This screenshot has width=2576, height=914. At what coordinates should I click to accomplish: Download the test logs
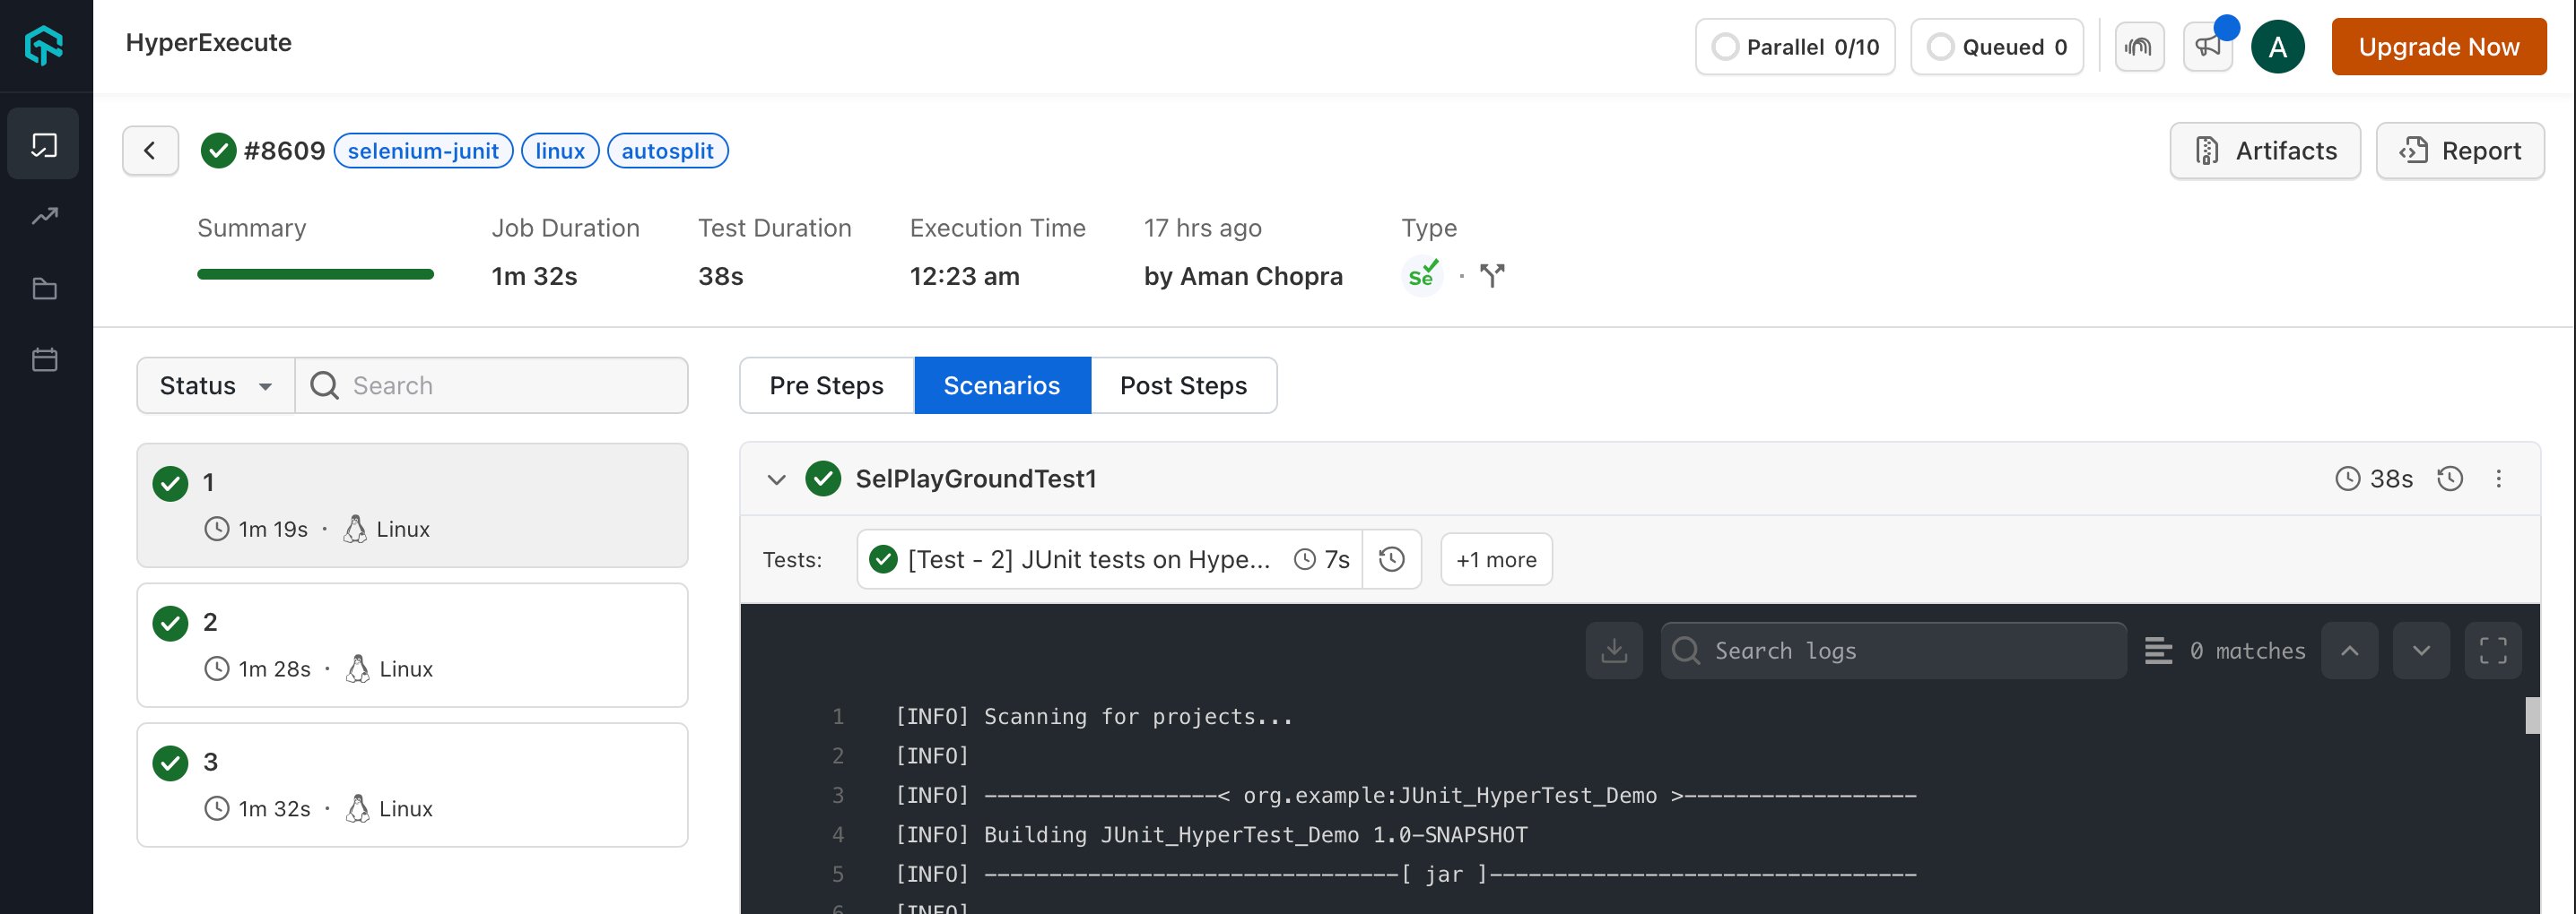click(x=1614, y=651)
